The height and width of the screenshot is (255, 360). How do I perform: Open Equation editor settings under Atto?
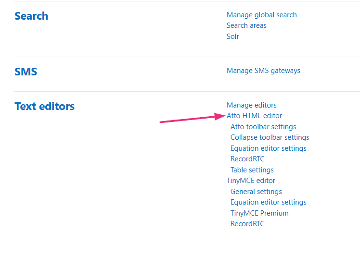point(268,148)
